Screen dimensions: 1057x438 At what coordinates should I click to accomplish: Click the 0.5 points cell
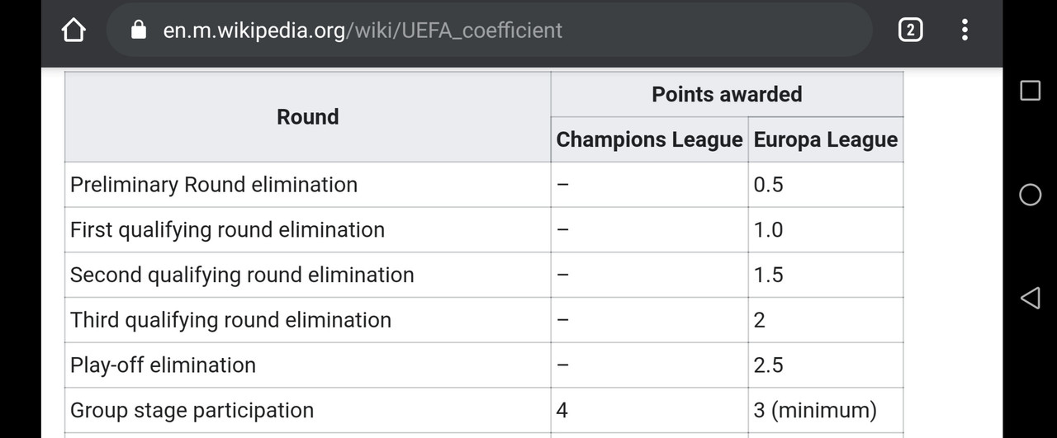(826, 185)
